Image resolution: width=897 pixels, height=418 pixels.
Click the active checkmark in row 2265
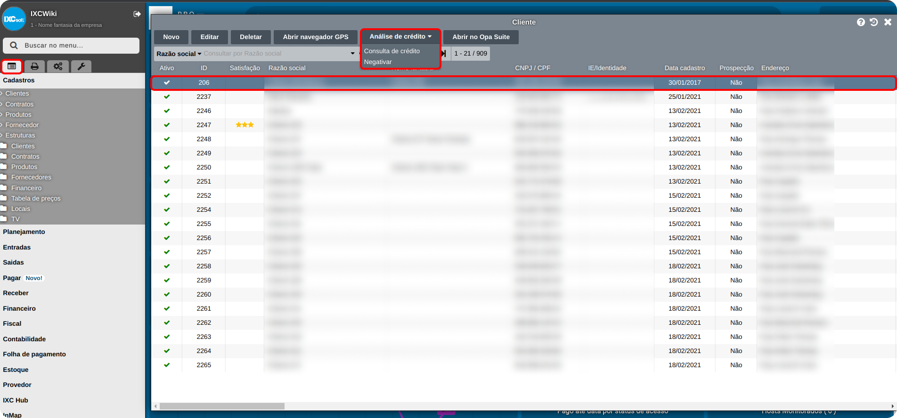(167, 365)
